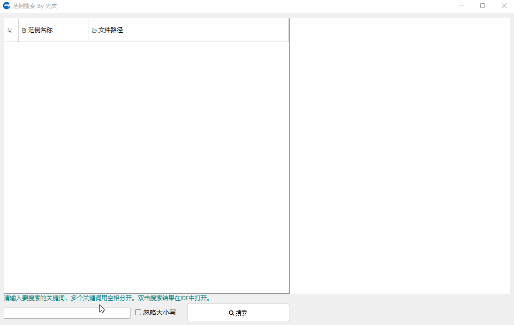Click the first icon-only column header

pyautogui.click(x=11, y=30)
